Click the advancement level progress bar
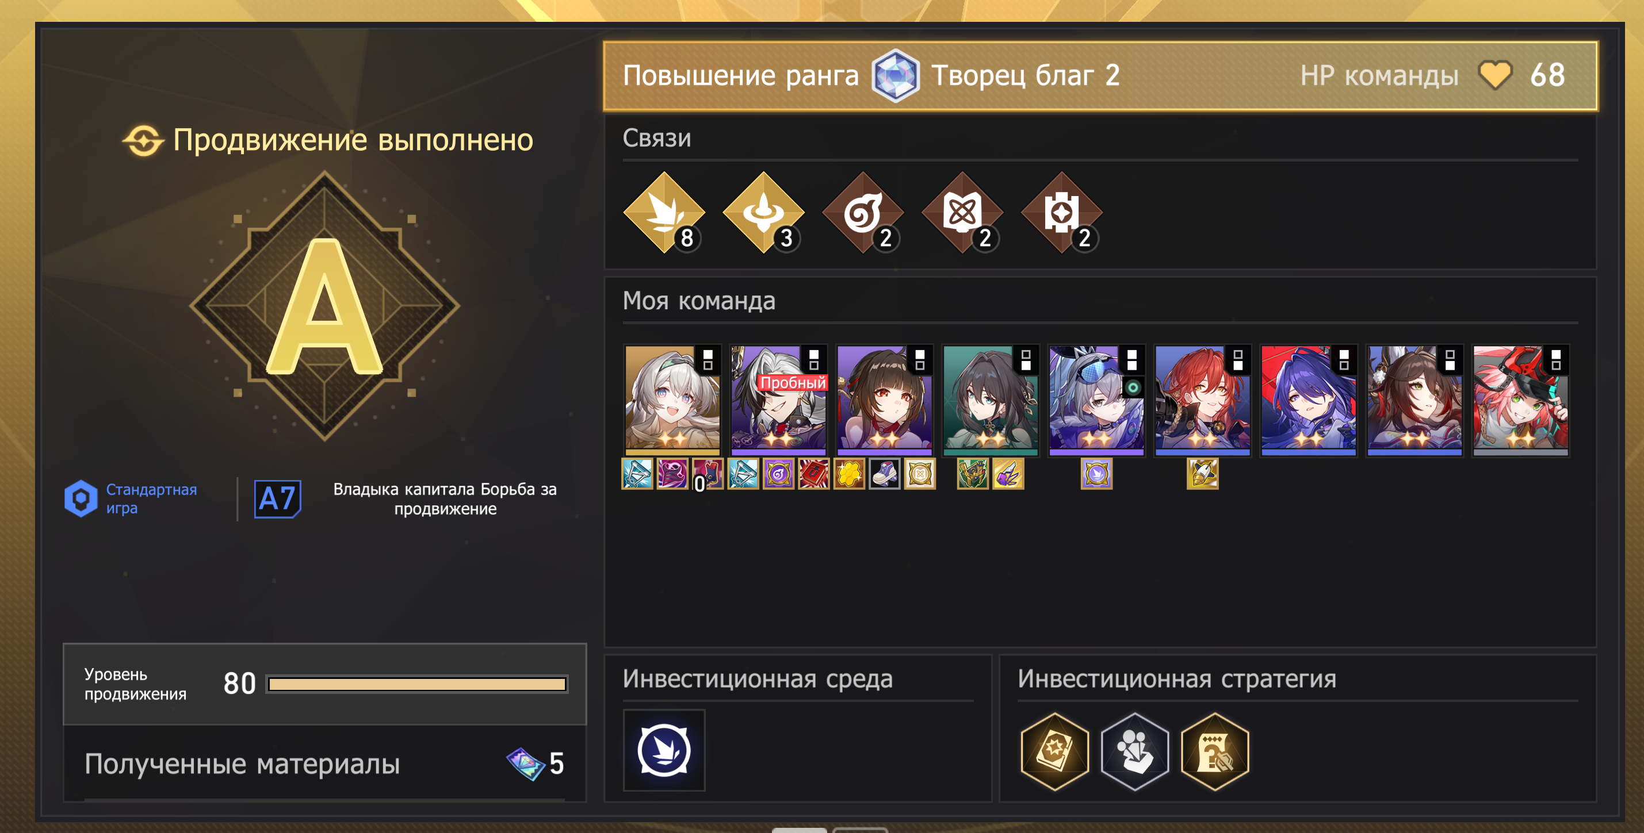The width and height of the screenshot is (1644, 833). (x=418, y=684)
